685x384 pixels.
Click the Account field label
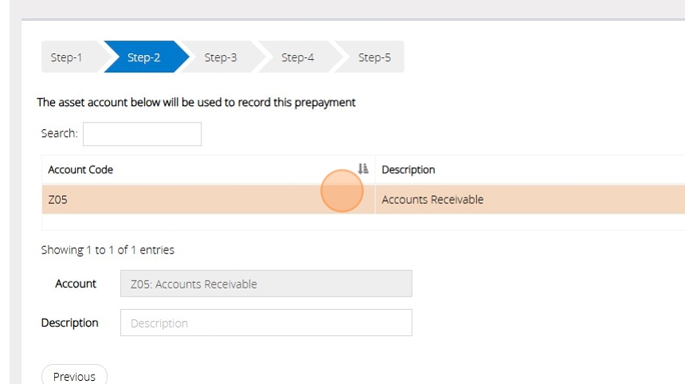(x=76, y=284)
